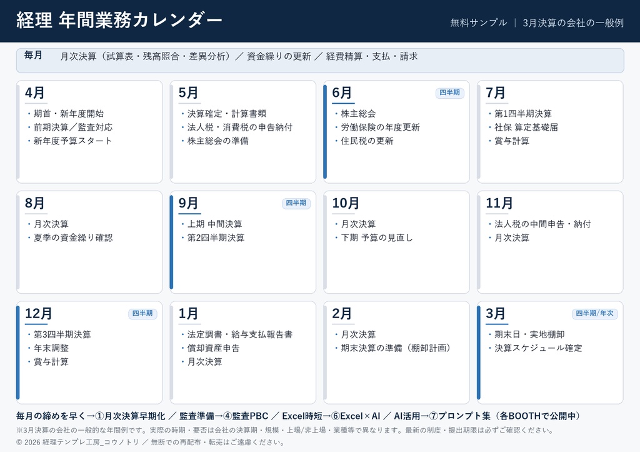Select 株主総会 in the 6月 card

pyautogui.click(x=358, y=114)
